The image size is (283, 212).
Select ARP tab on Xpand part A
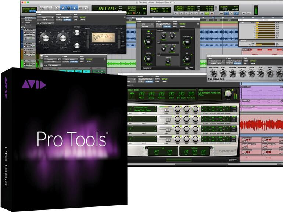[234, 109]
